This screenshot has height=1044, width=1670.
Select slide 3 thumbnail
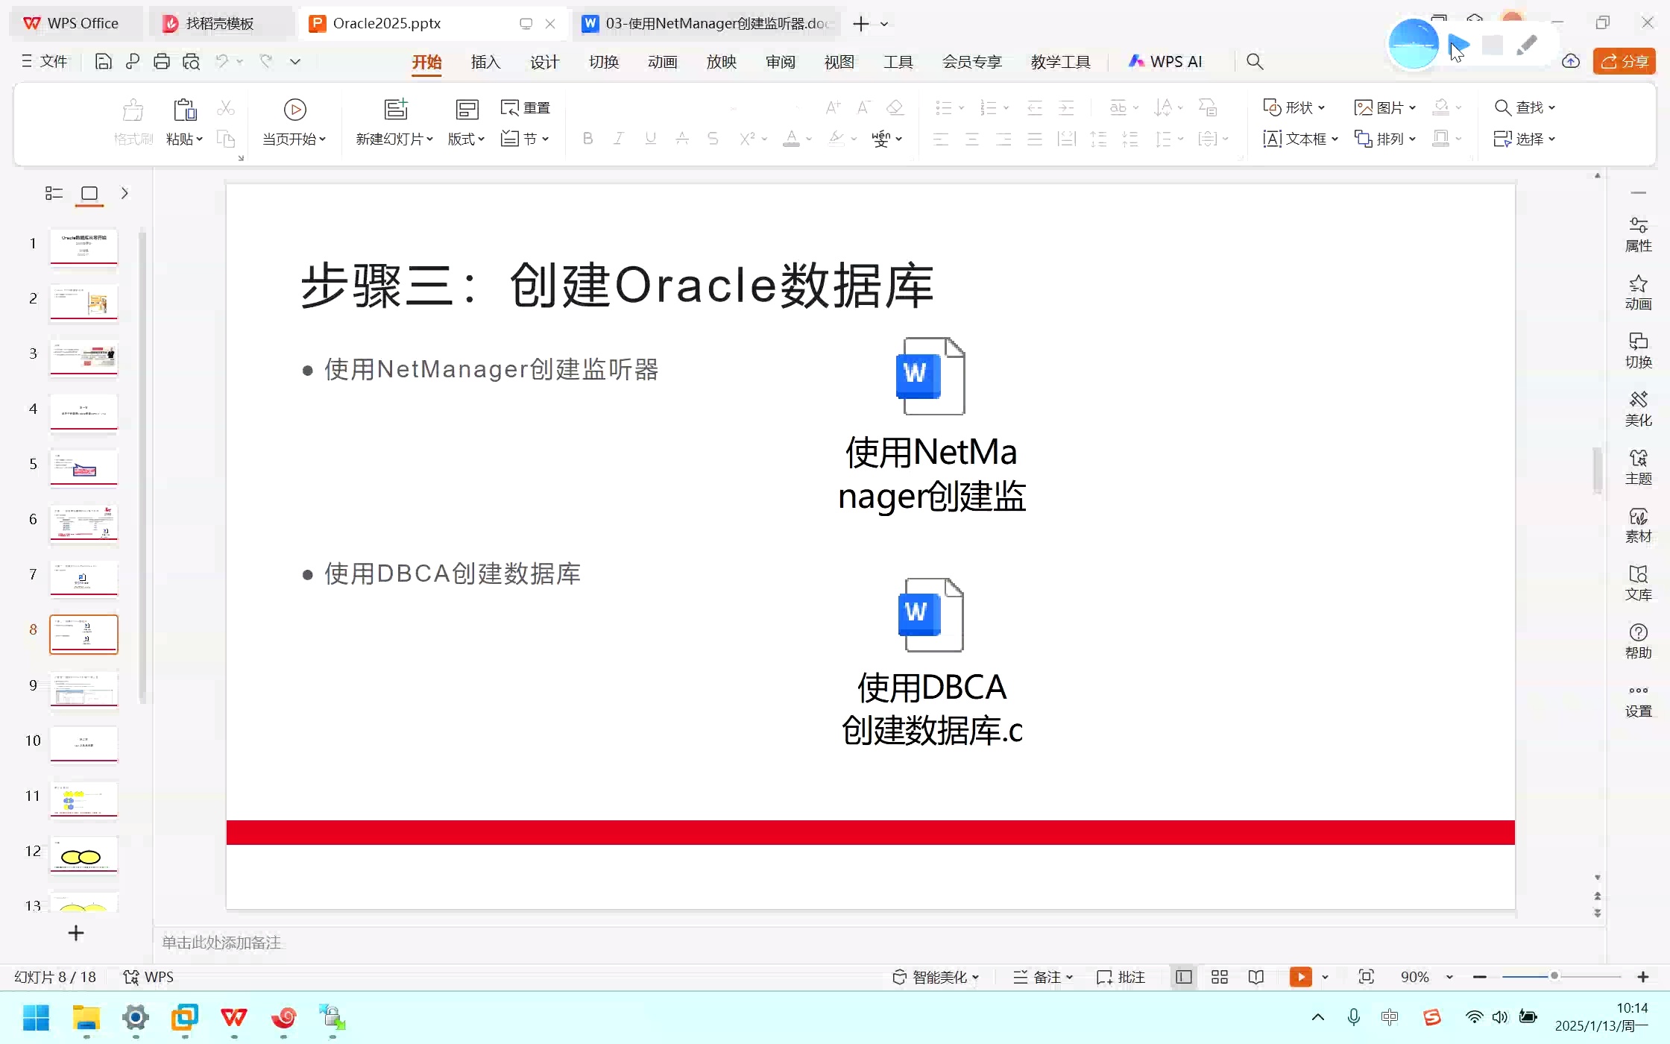click(x=83, y=356)
